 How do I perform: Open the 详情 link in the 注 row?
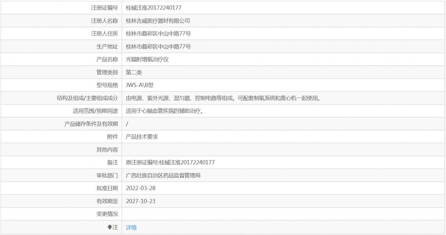click(x=131, y=227)
